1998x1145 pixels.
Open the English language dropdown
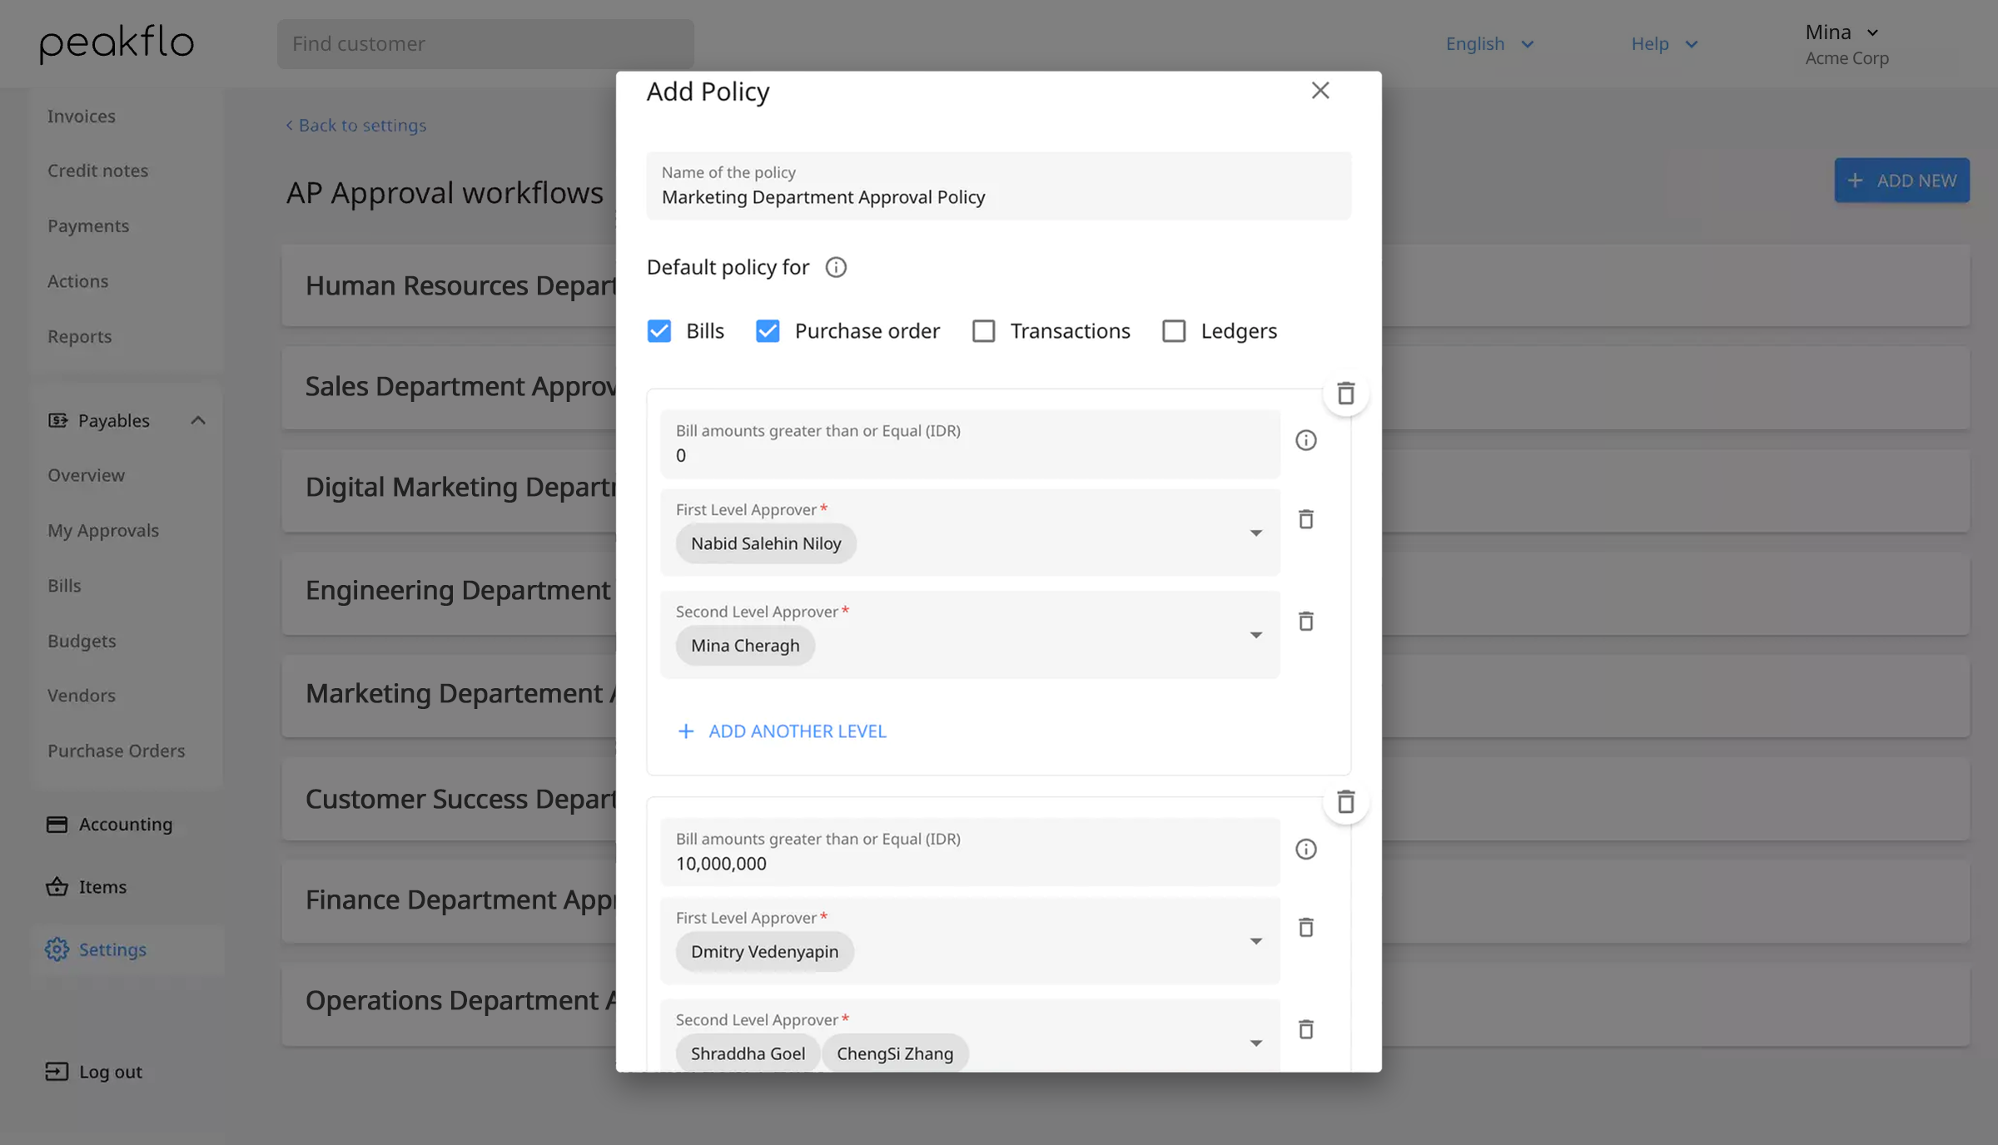1489,44
